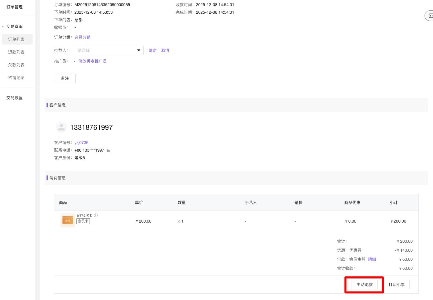433x300 pixels.
Task: Open 订单列表 in the sidebar
Action: point(16,39)
